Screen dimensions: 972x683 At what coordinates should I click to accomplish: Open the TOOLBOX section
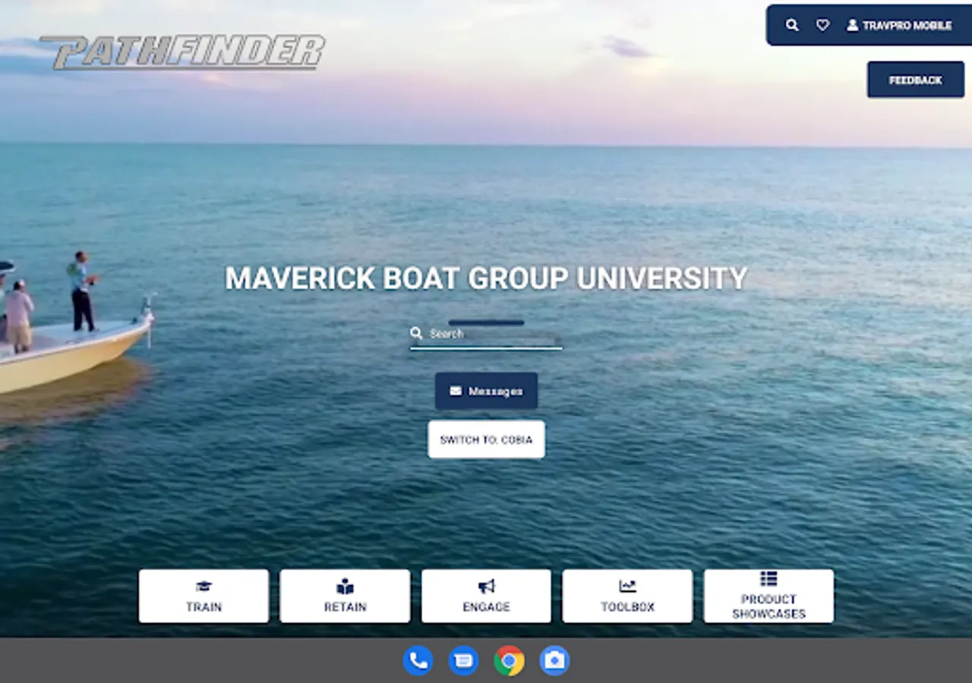click(627, 596)
